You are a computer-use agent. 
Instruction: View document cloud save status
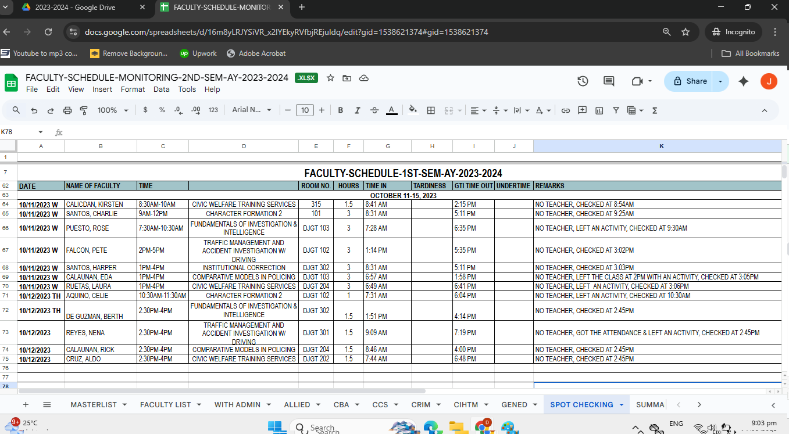click(x=364, y=78)
